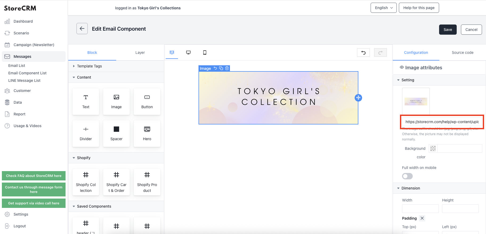486x234 pixels.
Task: Select the Text content block
Action: (x=86, y=102)
